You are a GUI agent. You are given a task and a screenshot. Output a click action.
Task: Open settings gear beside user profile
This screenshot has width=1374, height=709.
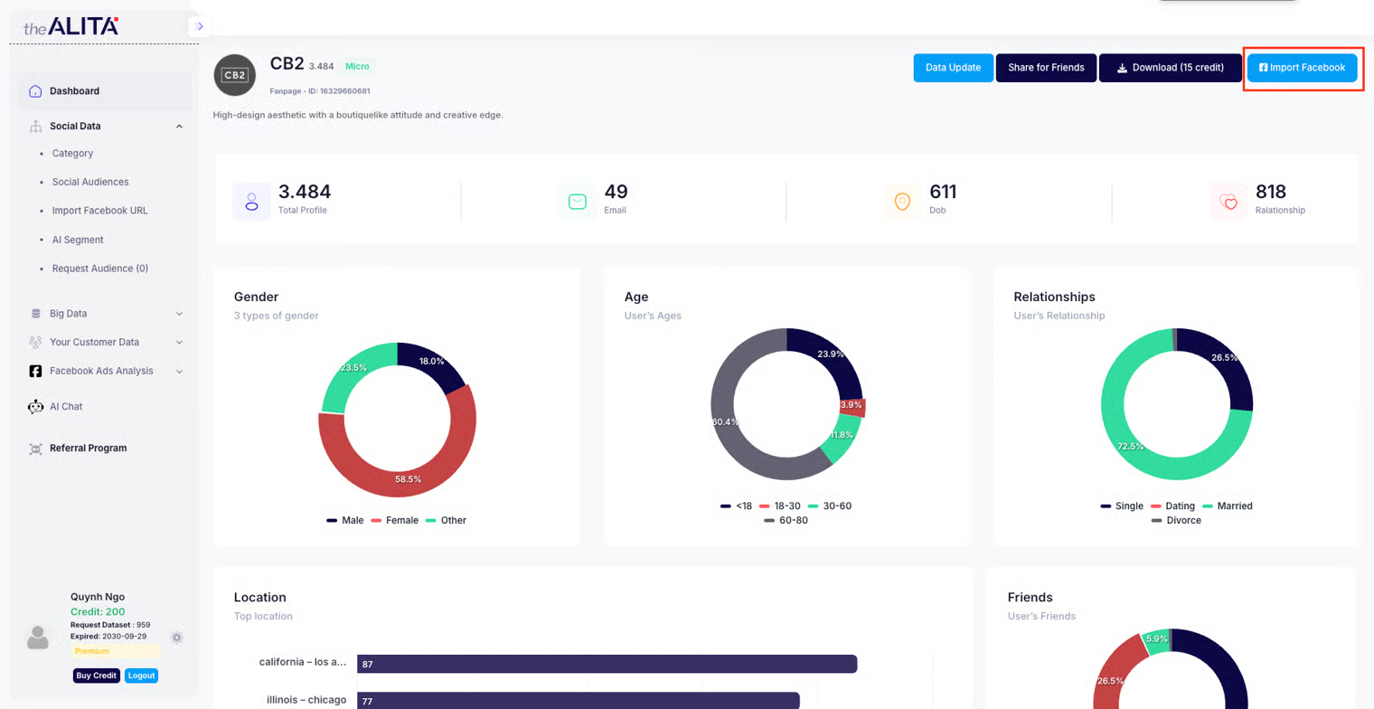(x=177, y=638)
